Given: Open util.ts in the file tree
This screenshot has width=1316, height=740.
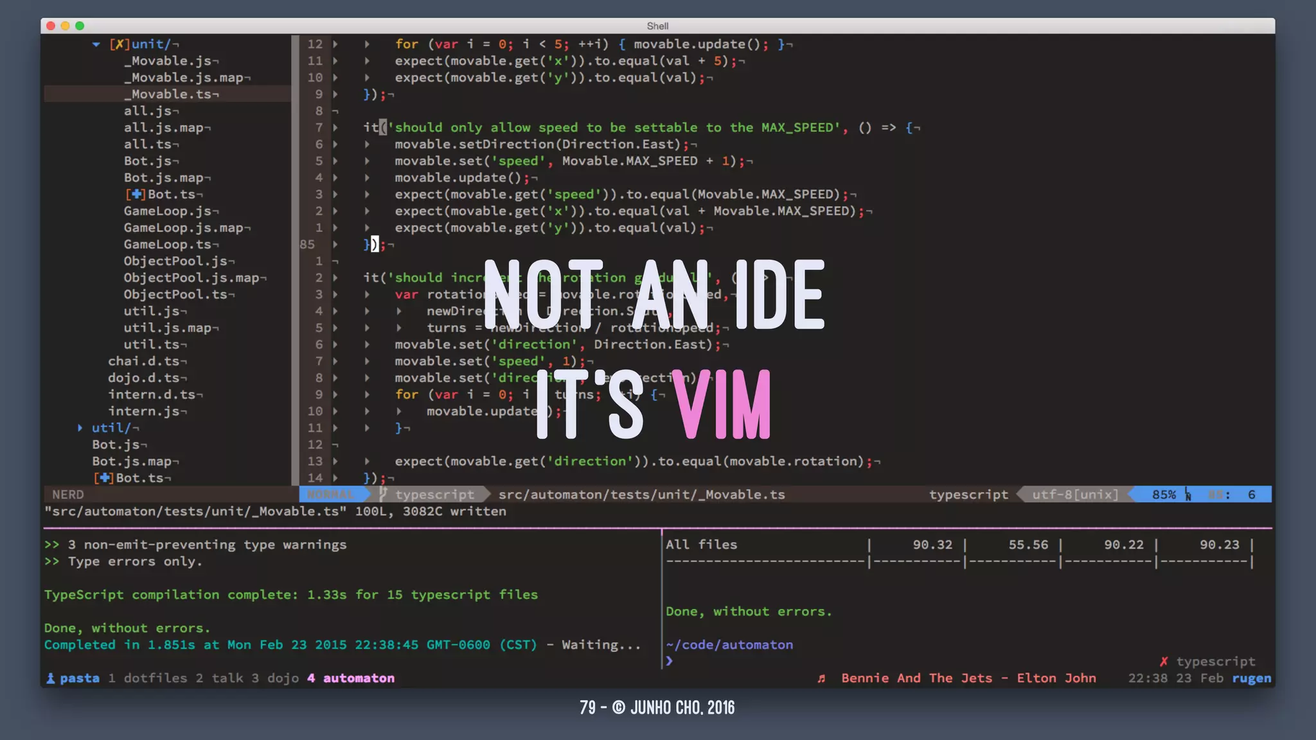Looking at the screenshot, I should [152, 345].
